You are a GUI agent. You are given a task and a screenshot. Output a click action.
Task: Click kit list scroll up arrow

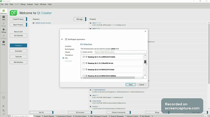click(145, 55)
